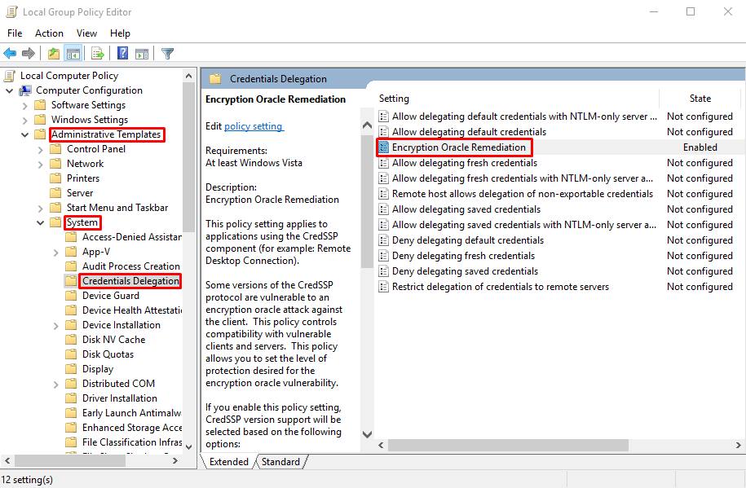Image resolution: width=746 pixels, height=488 pixels.
Task: Select Deny delegating saved credentials setting
Action: [x=465, y=271]
